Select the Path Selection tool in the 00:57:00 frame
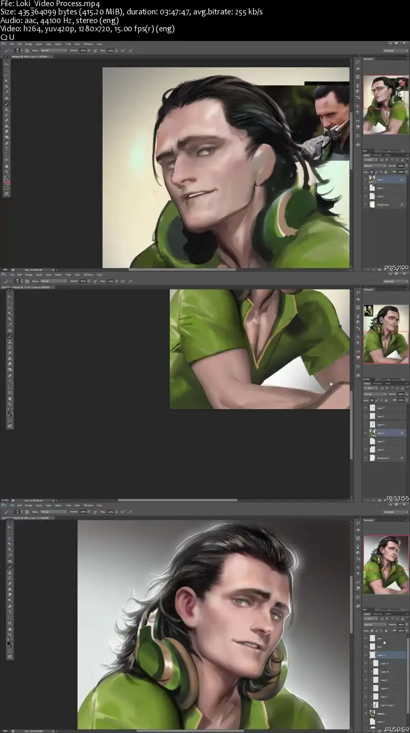 pyautogui.click(x=7, y=154)
